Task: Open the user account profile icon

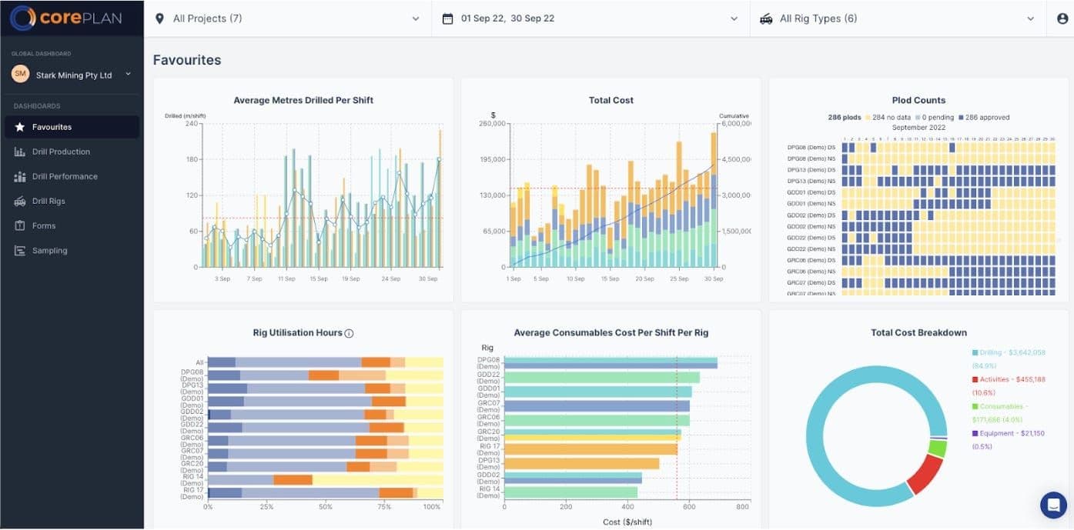Action: point(1061,18)
